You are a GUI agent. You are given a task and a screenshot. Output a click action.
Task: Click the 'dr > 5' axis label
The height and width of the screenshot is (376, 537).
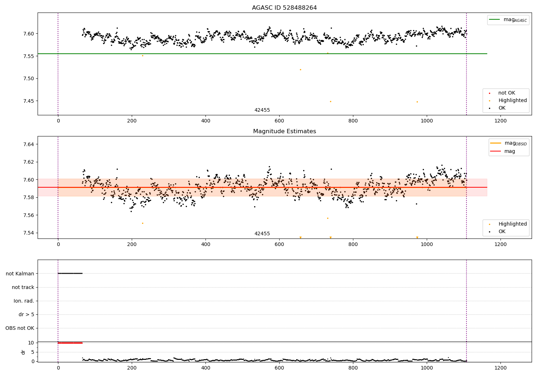26,314
